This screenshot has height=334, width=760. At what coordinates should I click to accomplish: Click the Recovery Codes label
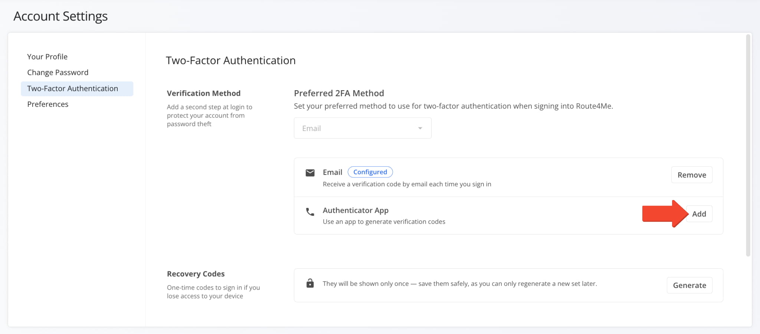tap(196, 274)
